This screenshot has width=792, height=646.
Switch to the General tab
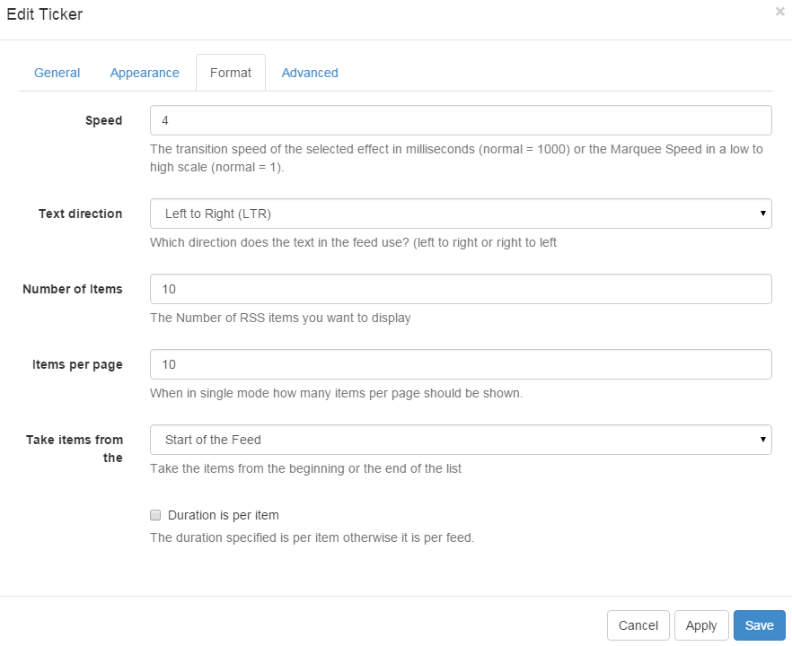57,73
